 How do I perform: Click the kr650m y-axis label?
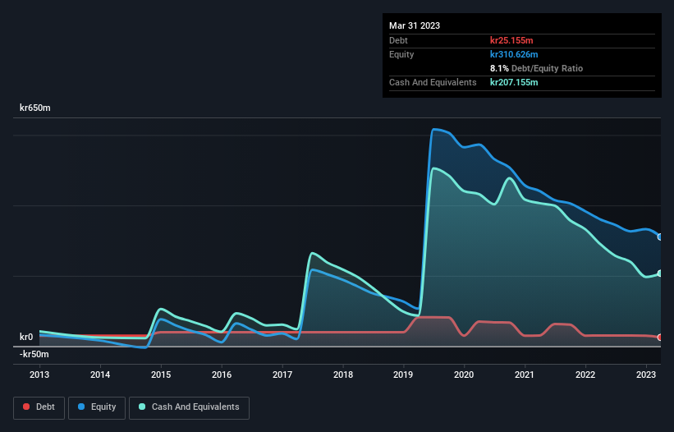(x=35, y=108)
